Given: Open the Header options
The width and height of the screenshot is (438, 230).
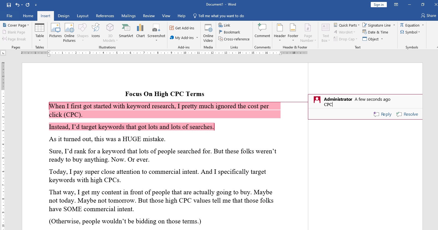Looking at the screenshot, I should point(280,33).
